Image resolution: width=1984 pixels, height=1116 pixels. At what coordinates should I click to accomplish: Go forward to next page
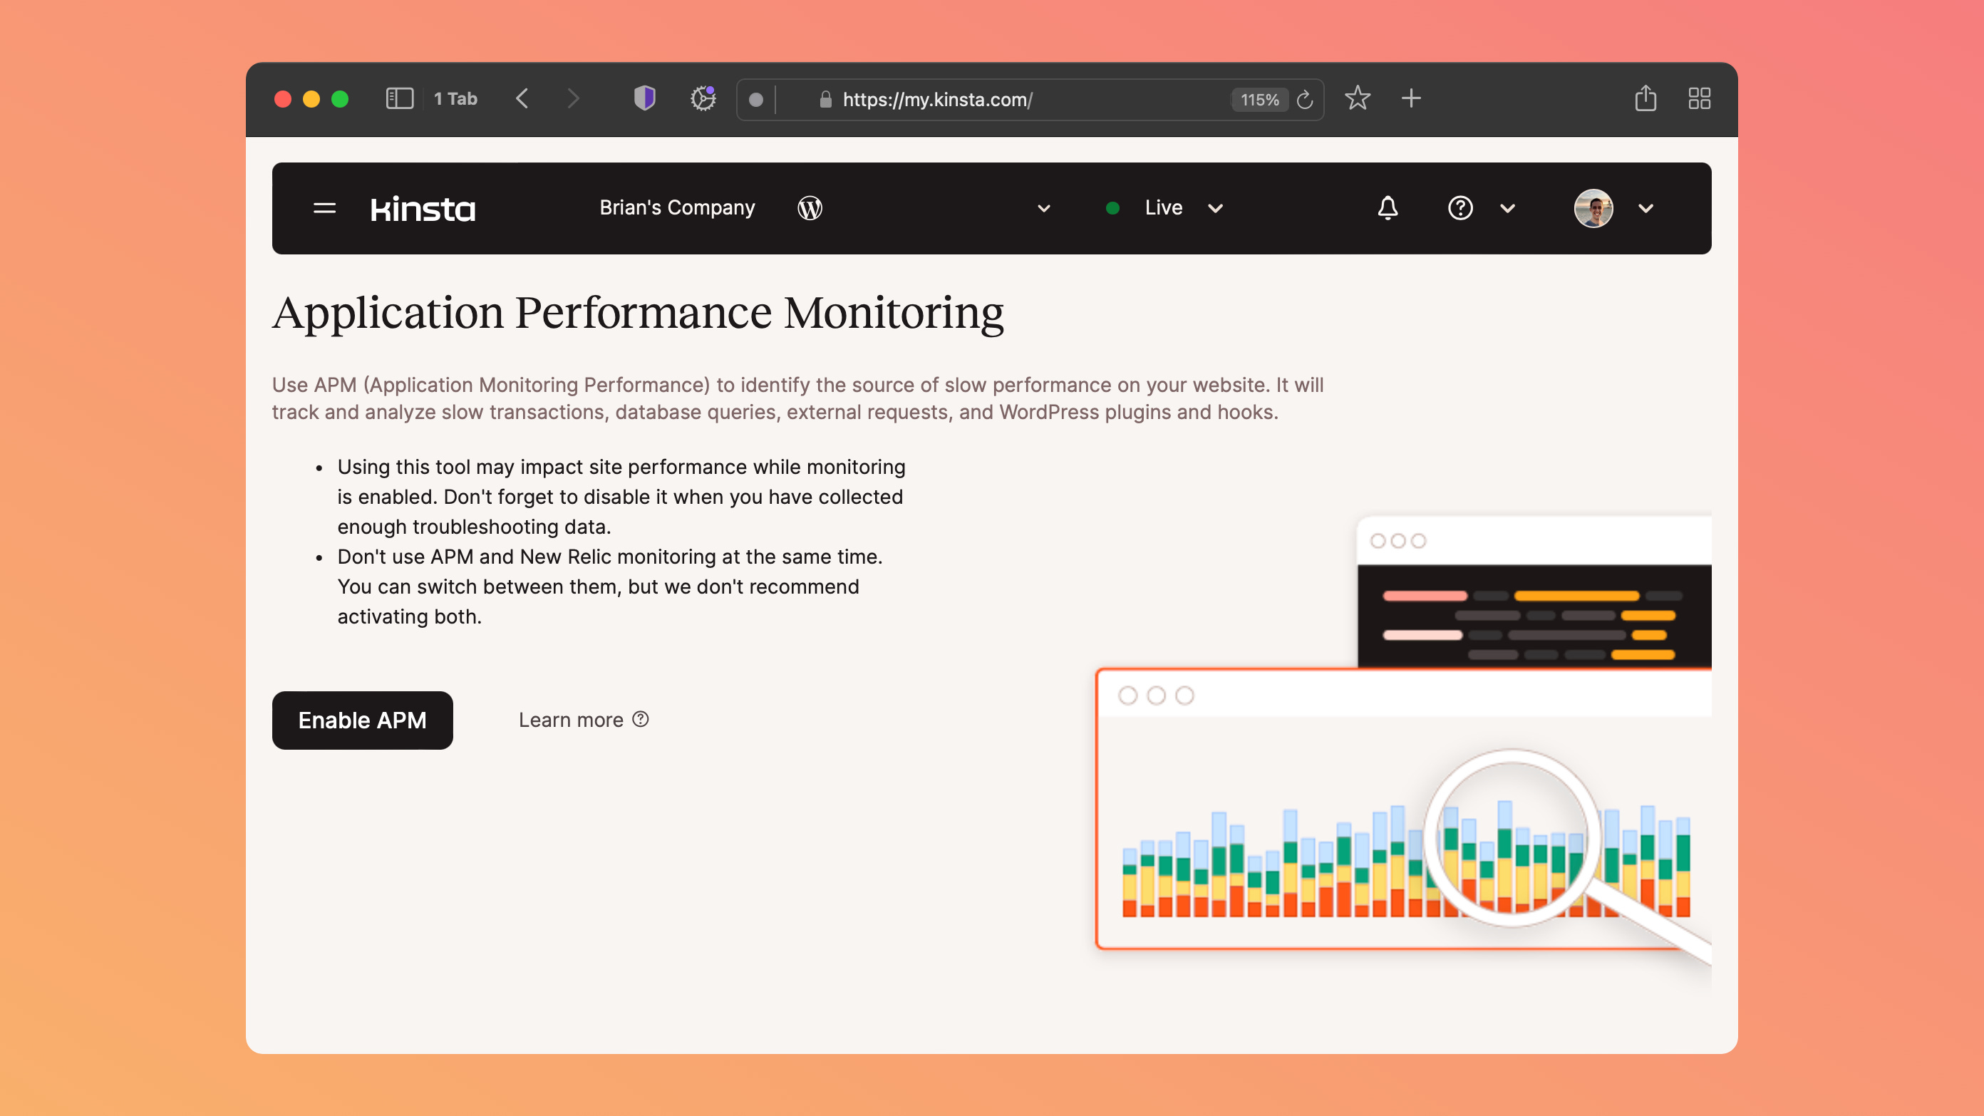click(x=572, y=98)
